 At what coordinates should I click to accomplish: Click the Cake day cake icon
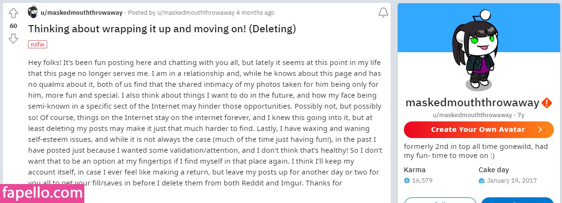tap(482, 180)
